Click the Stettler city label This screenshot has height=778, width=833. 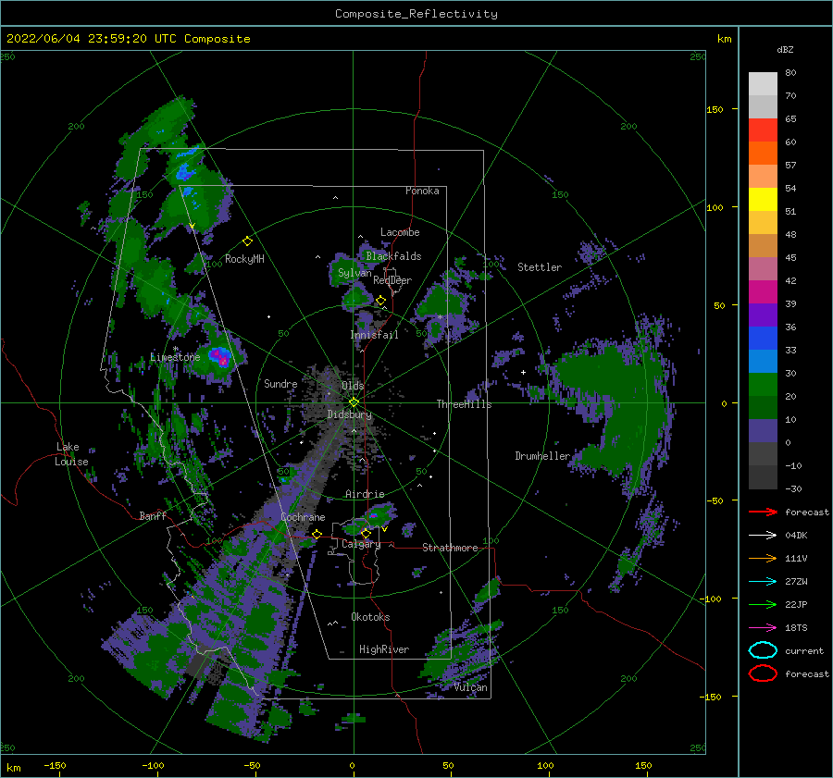[x=540, y=267]
